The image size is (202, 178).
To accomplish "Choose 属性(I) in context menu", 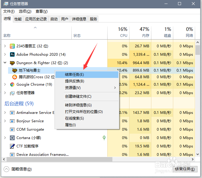I will pyautogui.click(x=87, y=125).
